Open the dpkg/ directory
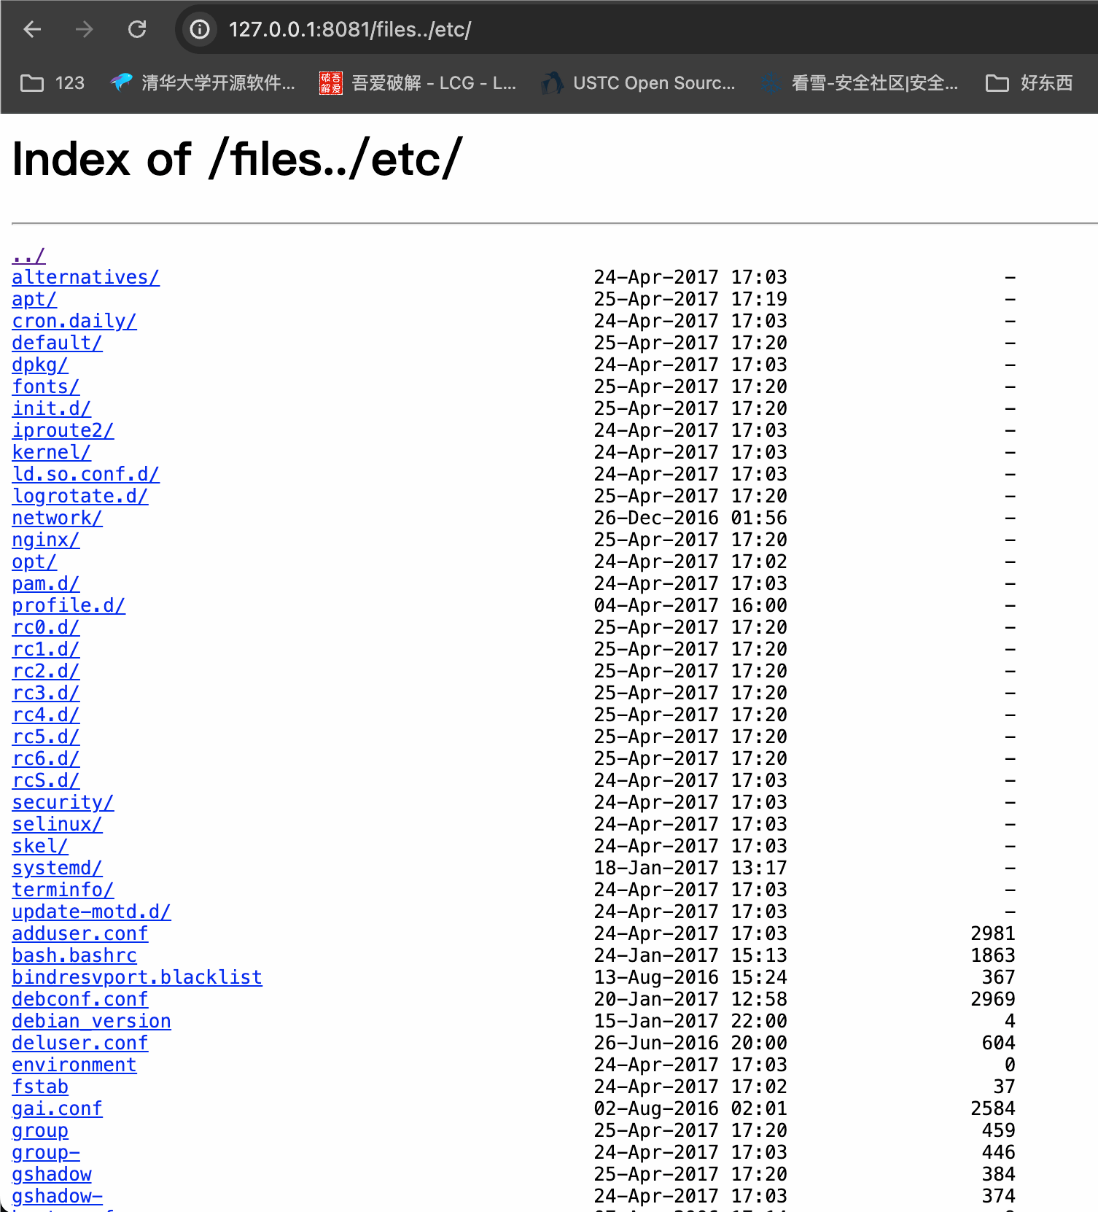The image size is (1098, 1212). [x=40, y=365]
